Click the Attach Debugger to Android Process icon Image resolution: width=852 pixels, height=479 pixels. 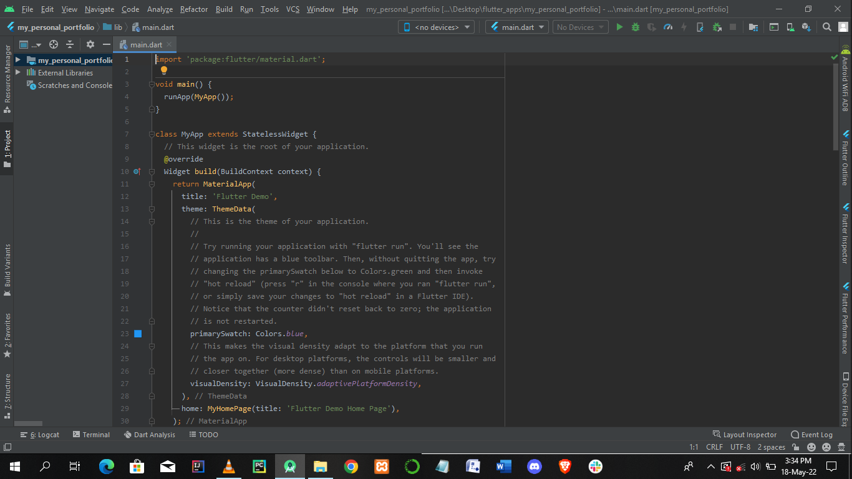717,27
